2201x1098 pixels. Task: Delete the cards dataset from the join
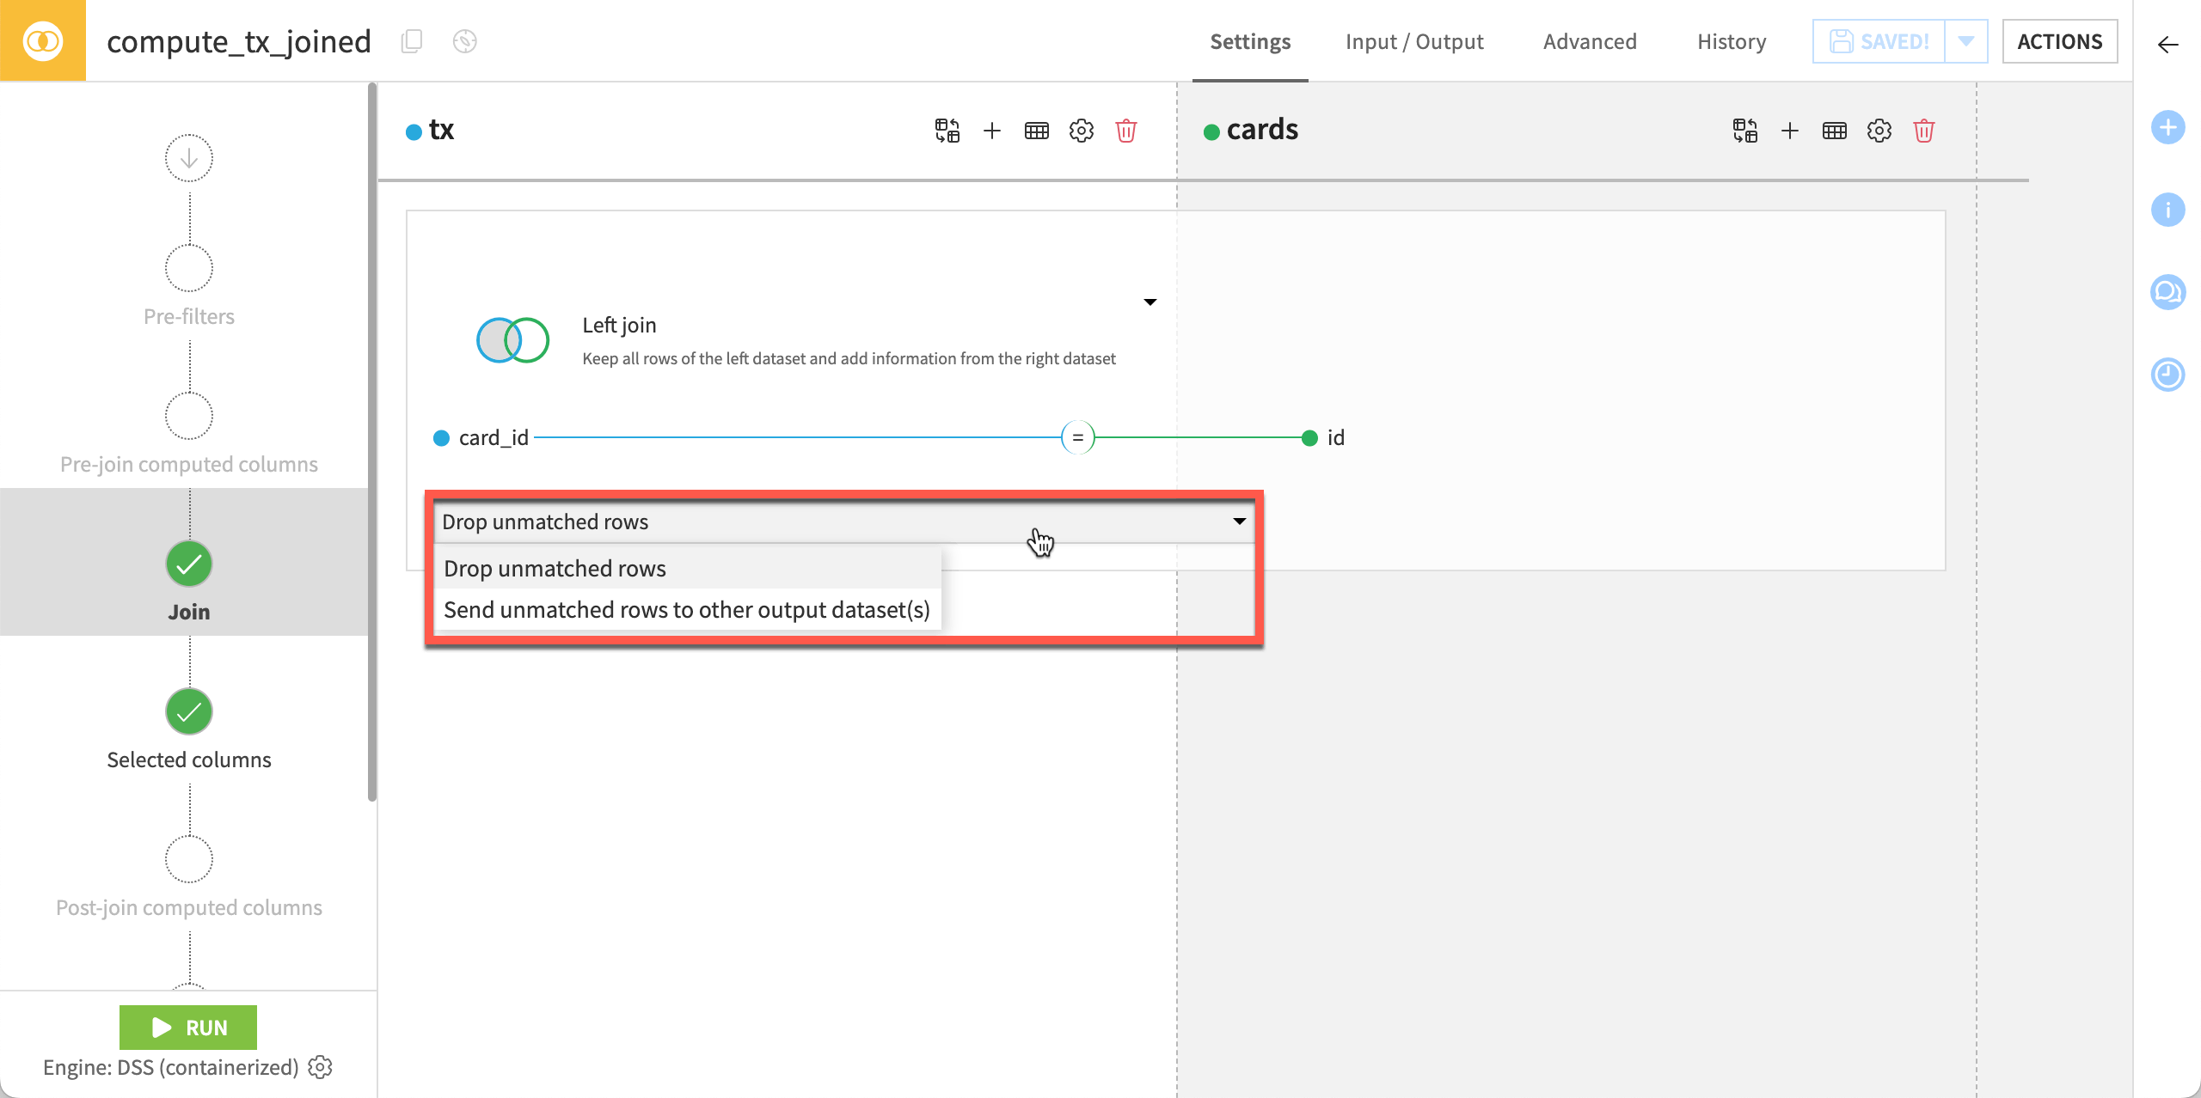tap(1925, 131)
